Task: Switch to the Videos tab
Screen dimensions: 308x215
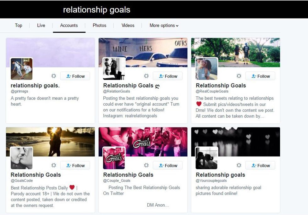Action: (128, 25)
